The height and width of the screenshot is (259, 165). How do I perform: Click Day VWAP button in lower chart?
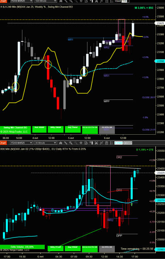pyautogui.click(x=73, y=249)
